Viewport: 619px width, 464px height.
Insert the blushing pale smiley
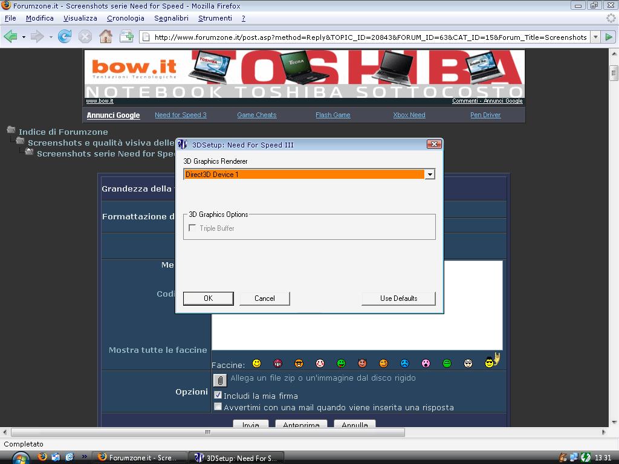click(320, 363)
